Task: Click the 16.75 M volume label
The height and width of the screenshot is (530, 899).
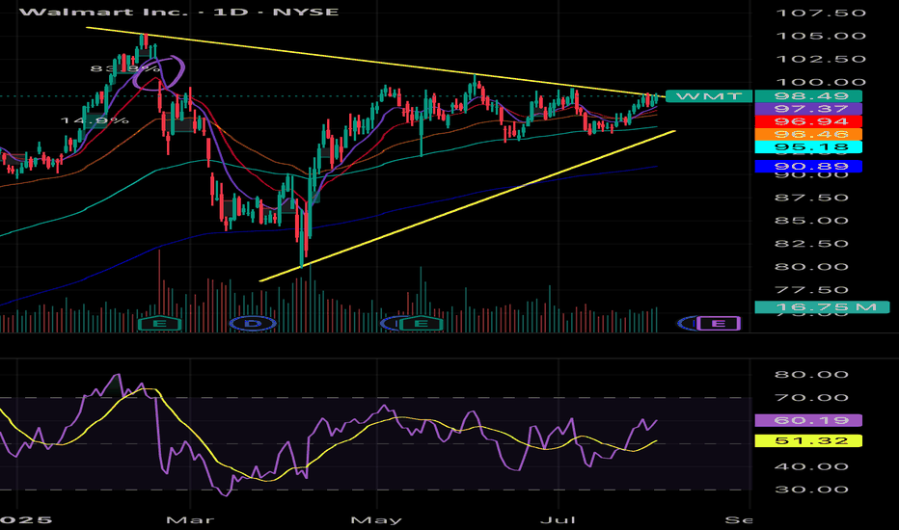Action: [822, 307]
